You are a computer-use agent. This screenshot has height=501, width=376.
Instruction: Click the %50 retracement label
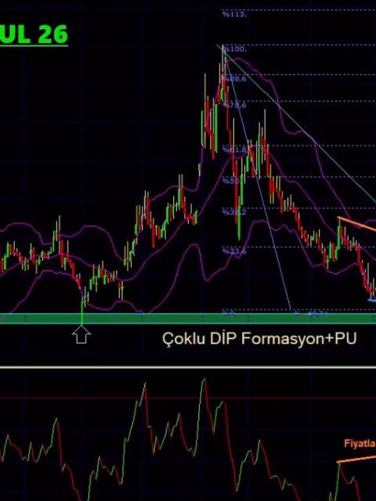[231, 181]
